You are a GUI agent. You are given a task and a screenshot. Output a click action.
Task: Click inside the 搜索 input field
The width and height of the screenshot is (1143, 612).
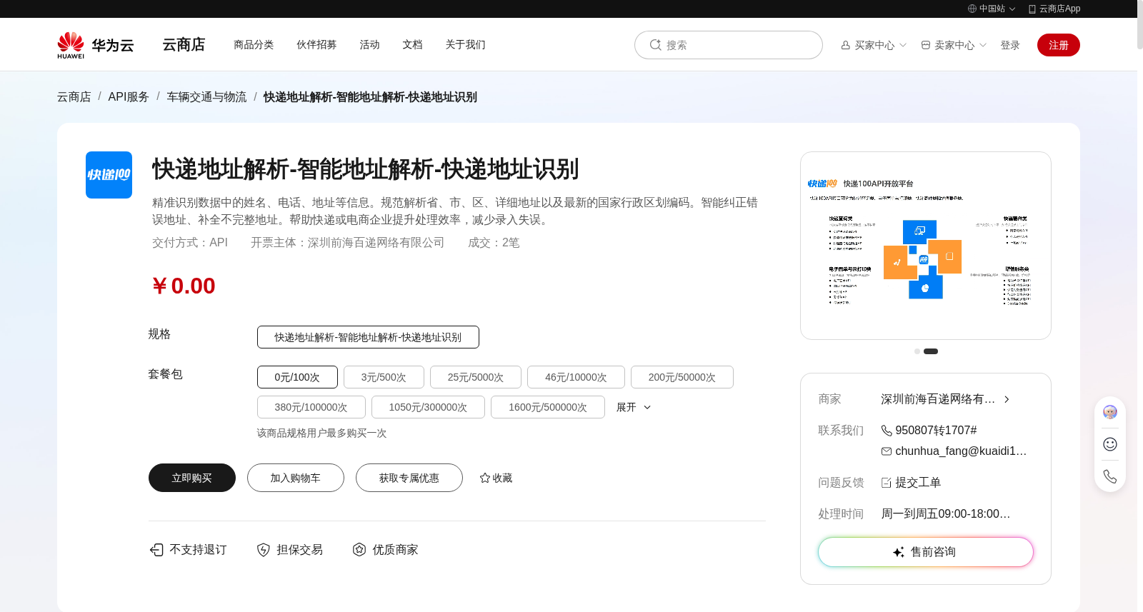click(729, 45)
